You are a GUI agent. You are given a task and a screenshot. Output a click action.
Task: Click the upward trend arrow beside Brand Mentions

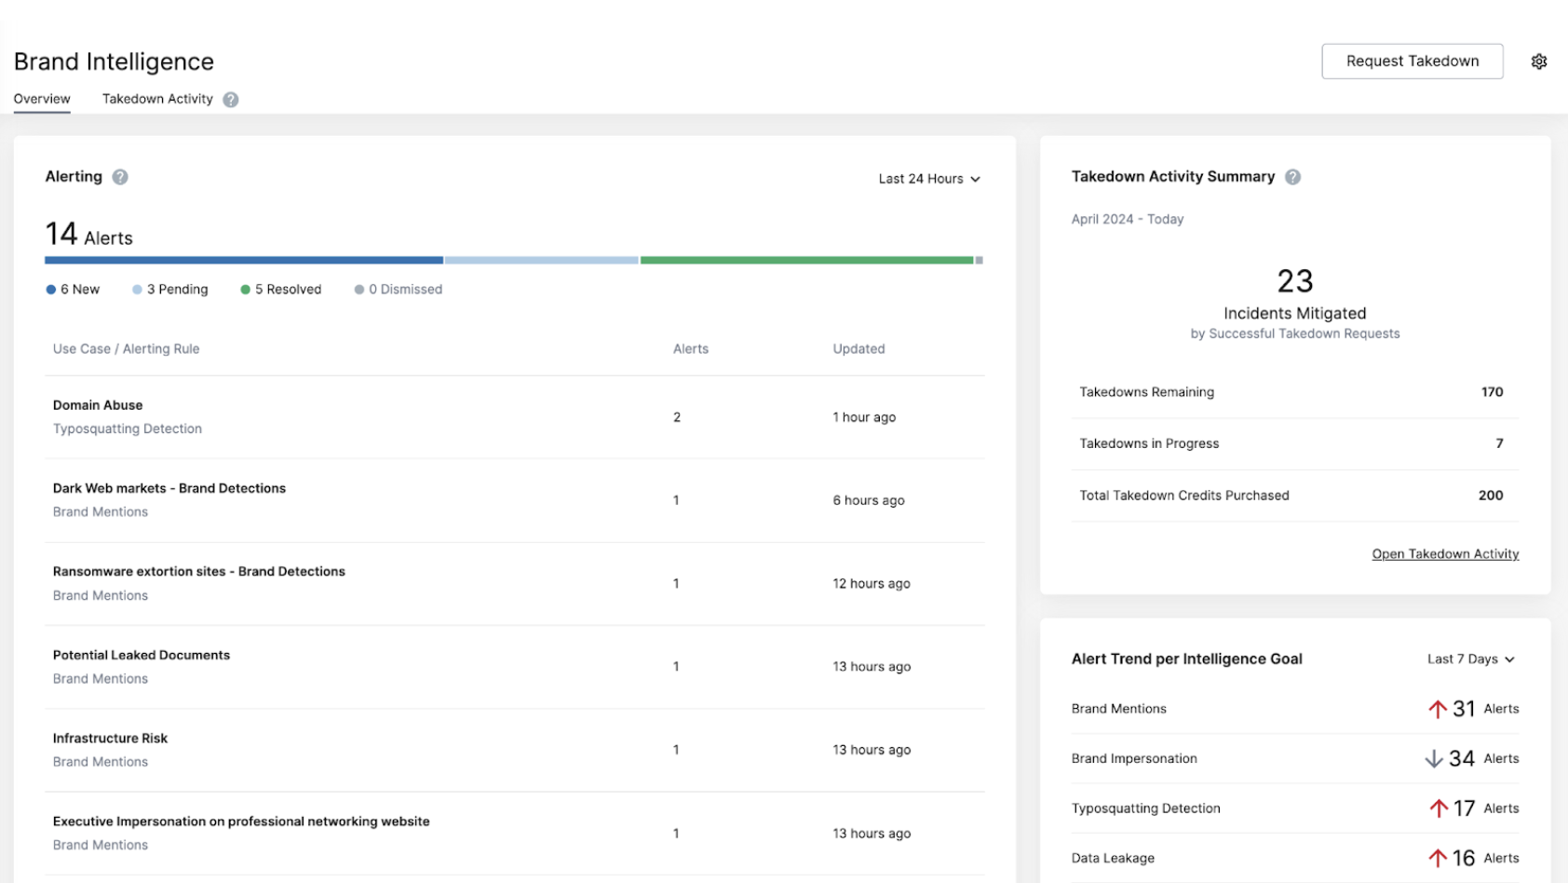click(1439, 708)
